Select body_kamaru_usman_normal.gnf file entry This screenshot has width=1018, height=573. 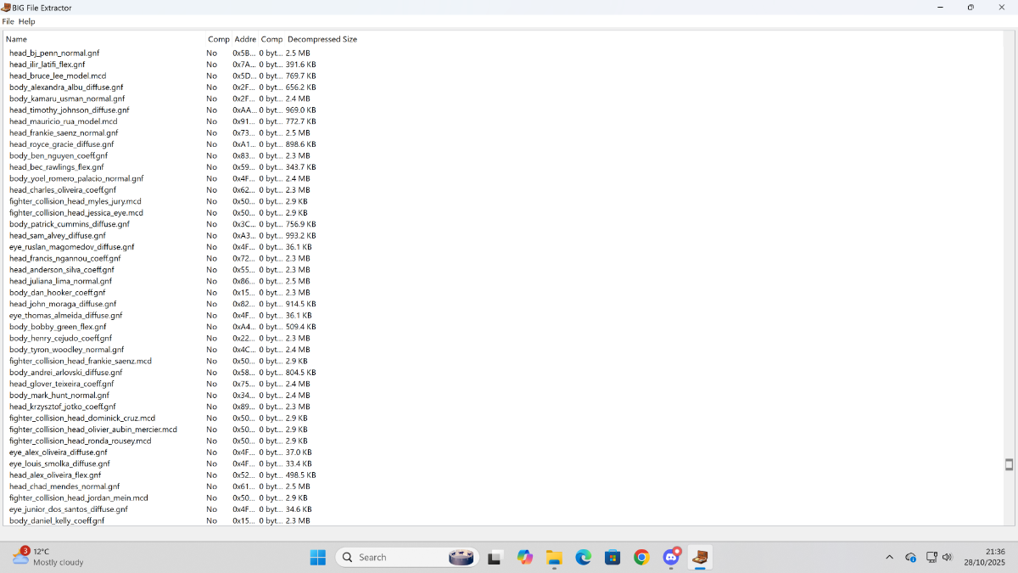(x=67, y=98)
